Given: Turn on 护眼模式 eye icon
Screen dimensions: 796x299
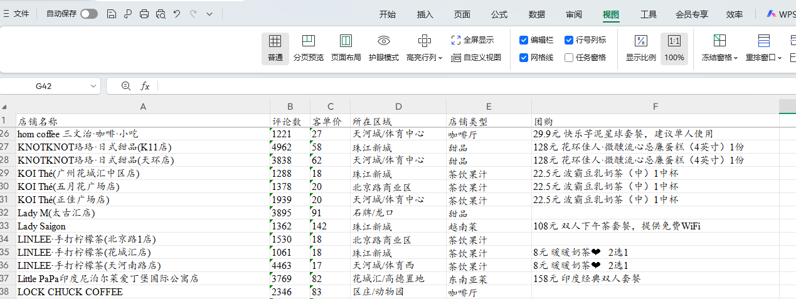Looking at the screenshot, I should pyautogui.click(x=384, y=41).
